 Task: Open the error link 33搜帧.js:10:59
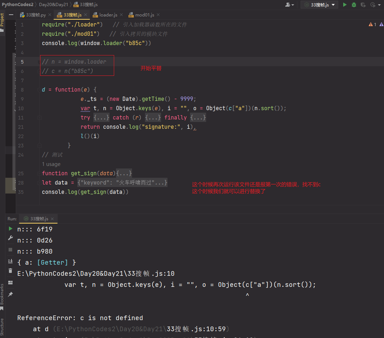196,329
